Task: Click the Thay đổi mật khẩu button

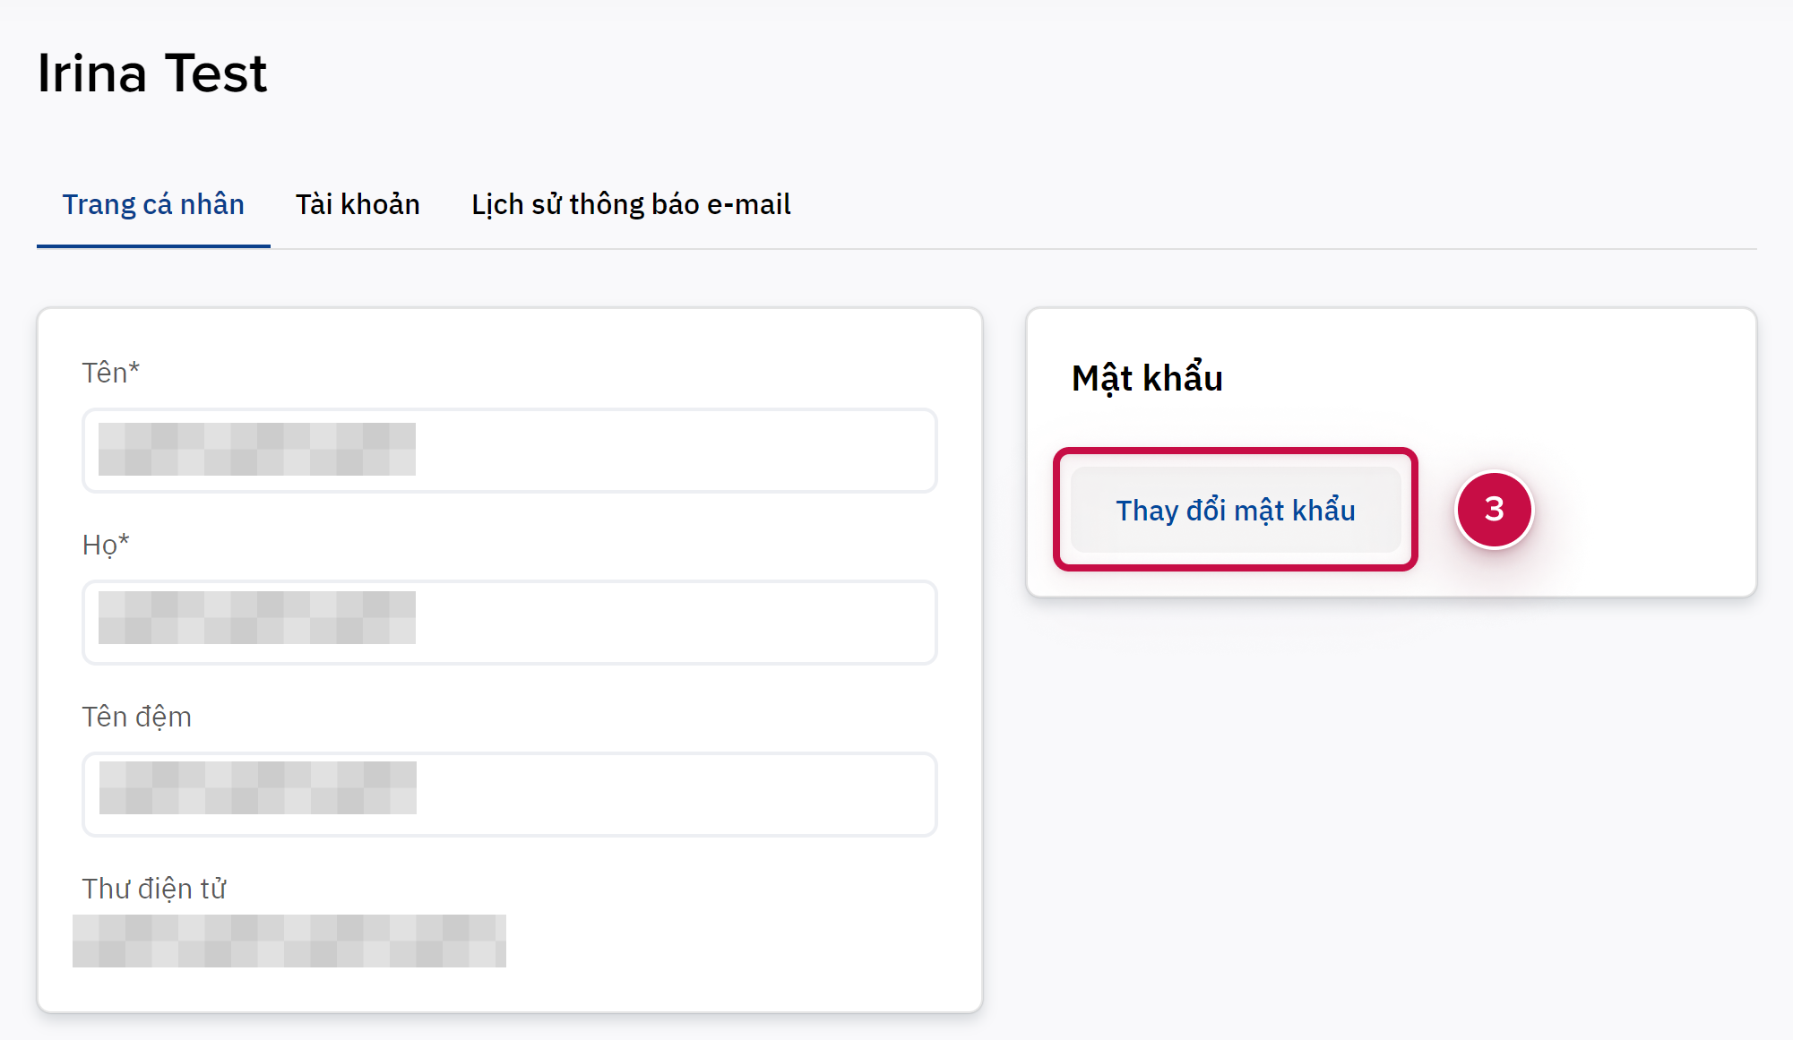Action: tap(1235, 510)
